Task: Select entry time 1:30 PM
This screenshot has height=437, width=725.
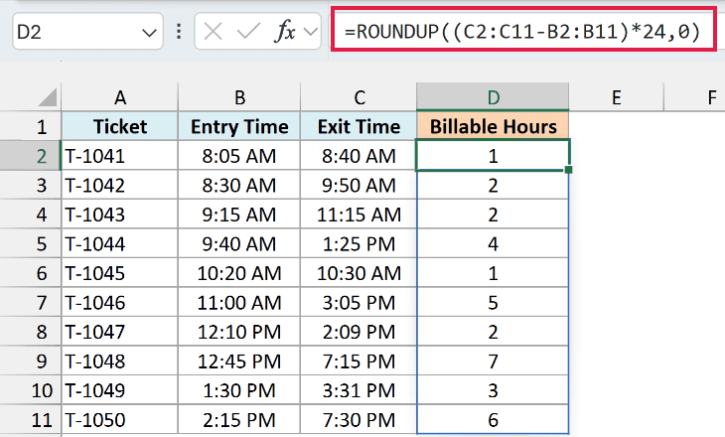Action: [239, 390]
